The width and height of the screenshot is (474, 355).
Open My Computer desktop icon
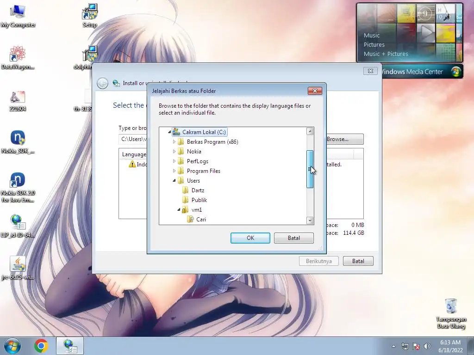(x=18, y=16)
